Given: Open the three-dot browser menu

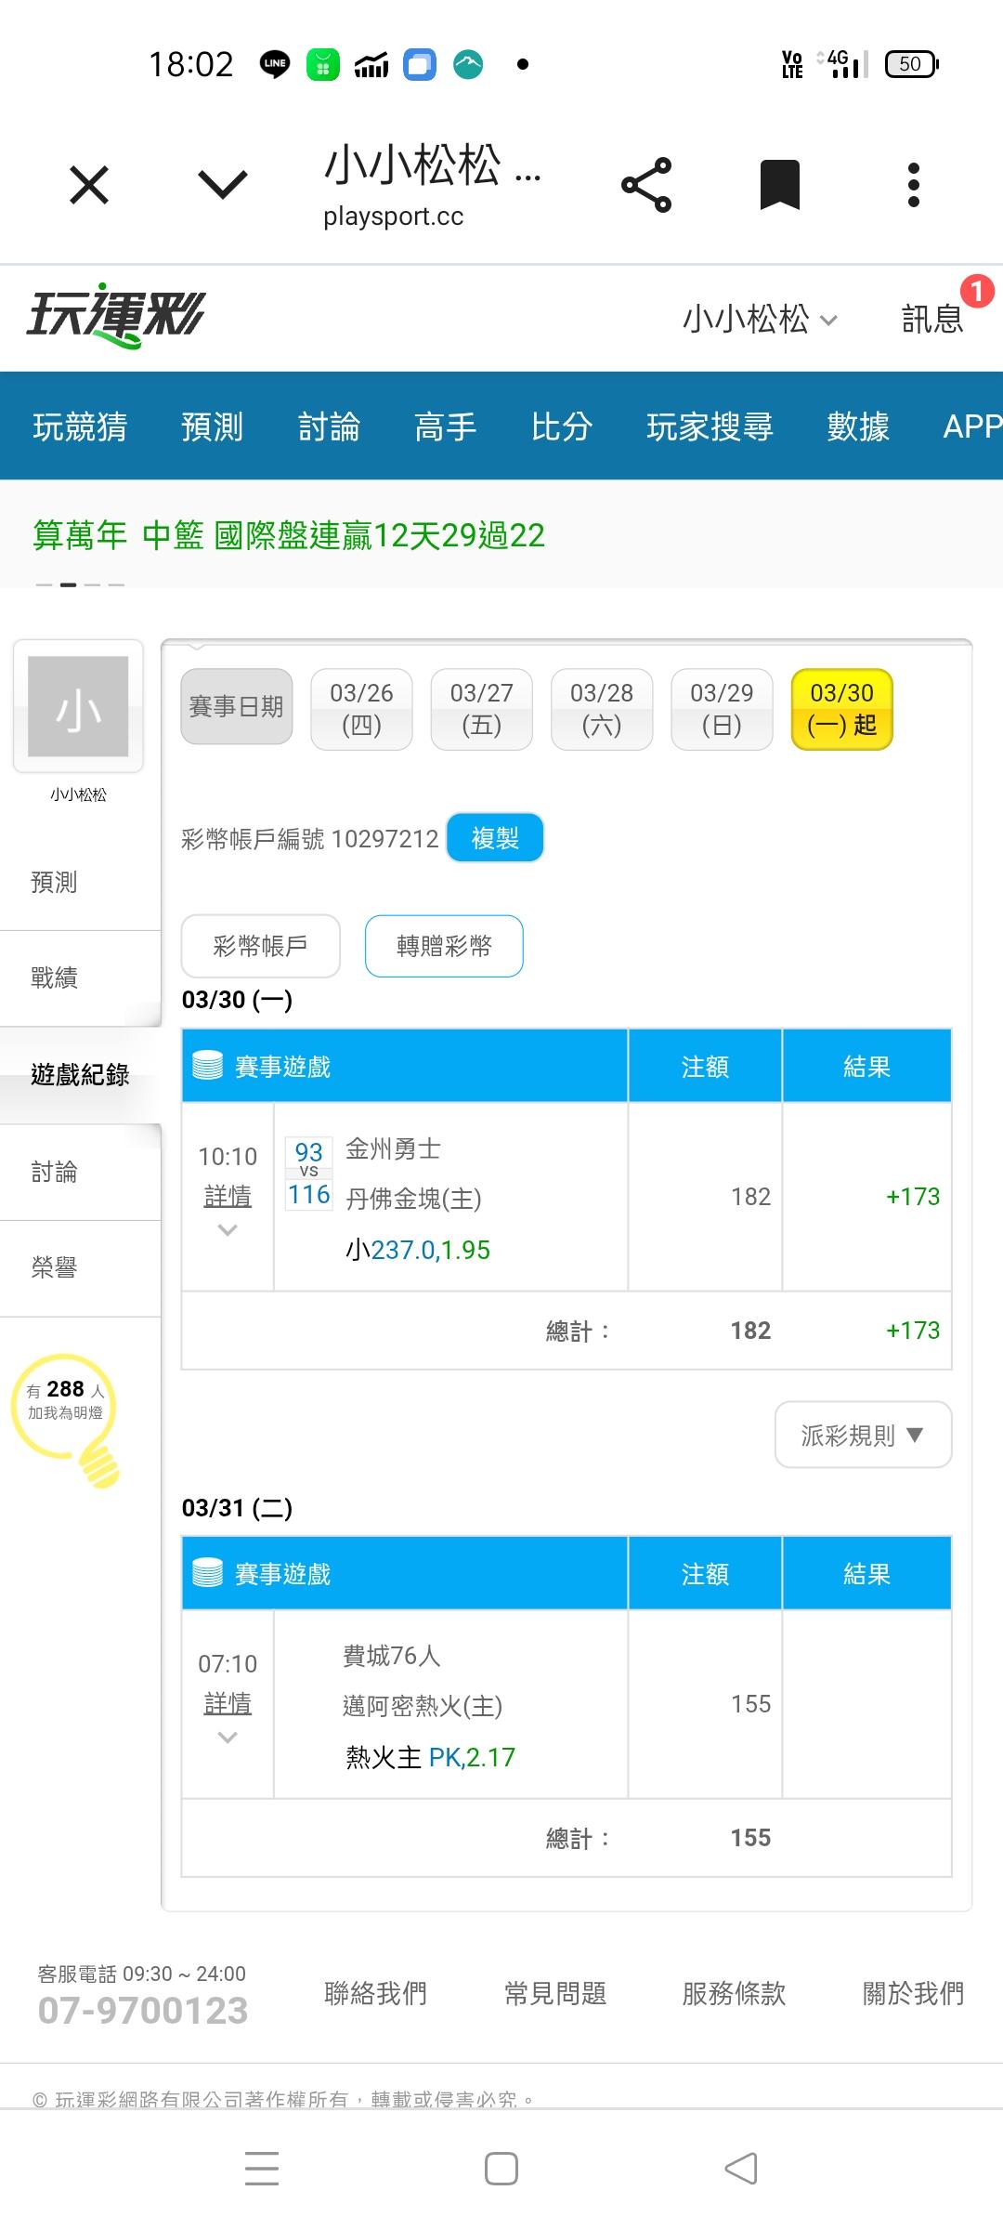Looking at the screenshot, I should [914, 185].
